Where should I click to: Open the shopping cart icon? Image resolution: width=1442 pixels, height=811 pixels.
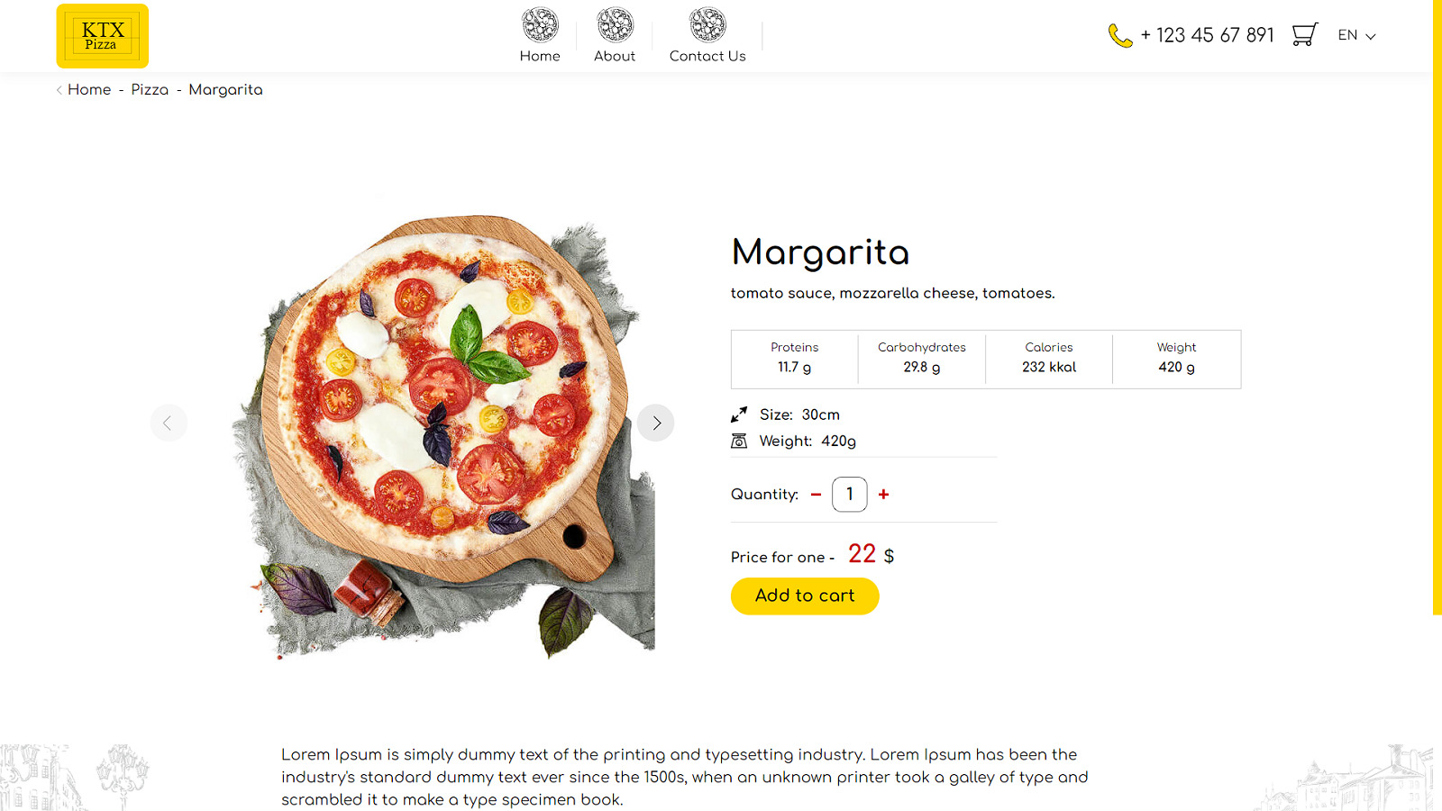[1304, 34]
